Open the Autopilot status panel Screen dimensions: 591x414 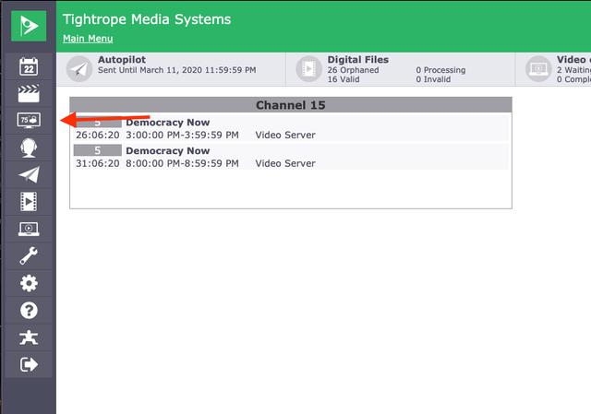pos(171,69)
